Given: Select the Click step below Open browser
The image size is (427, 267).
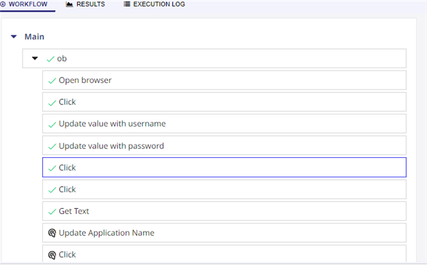Looking at the screenshot, I should click(224, 102).
